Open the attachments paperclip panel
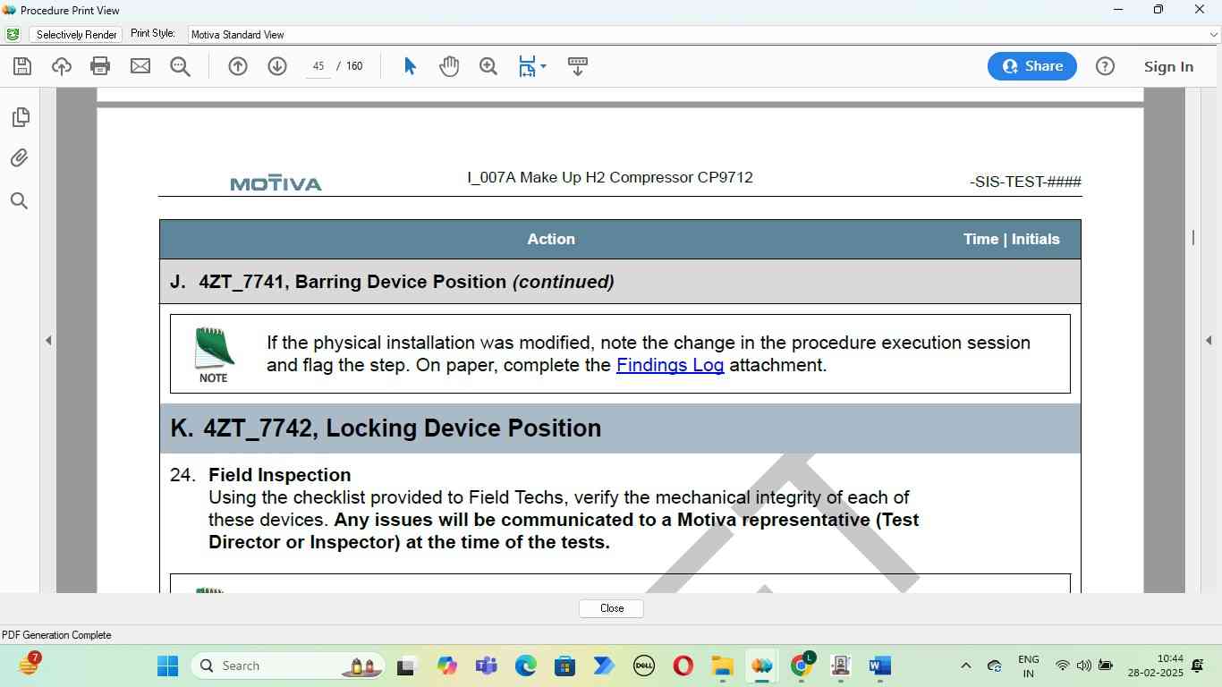1222x687 pixels. point(20,158)
